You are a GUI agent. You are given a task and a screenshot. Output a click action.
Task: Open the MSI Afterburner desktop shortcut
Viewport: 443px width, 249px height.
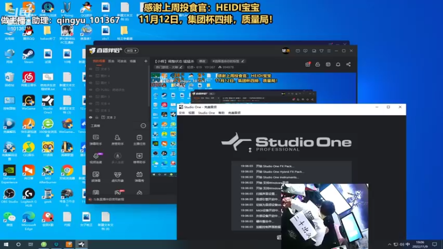48,174
